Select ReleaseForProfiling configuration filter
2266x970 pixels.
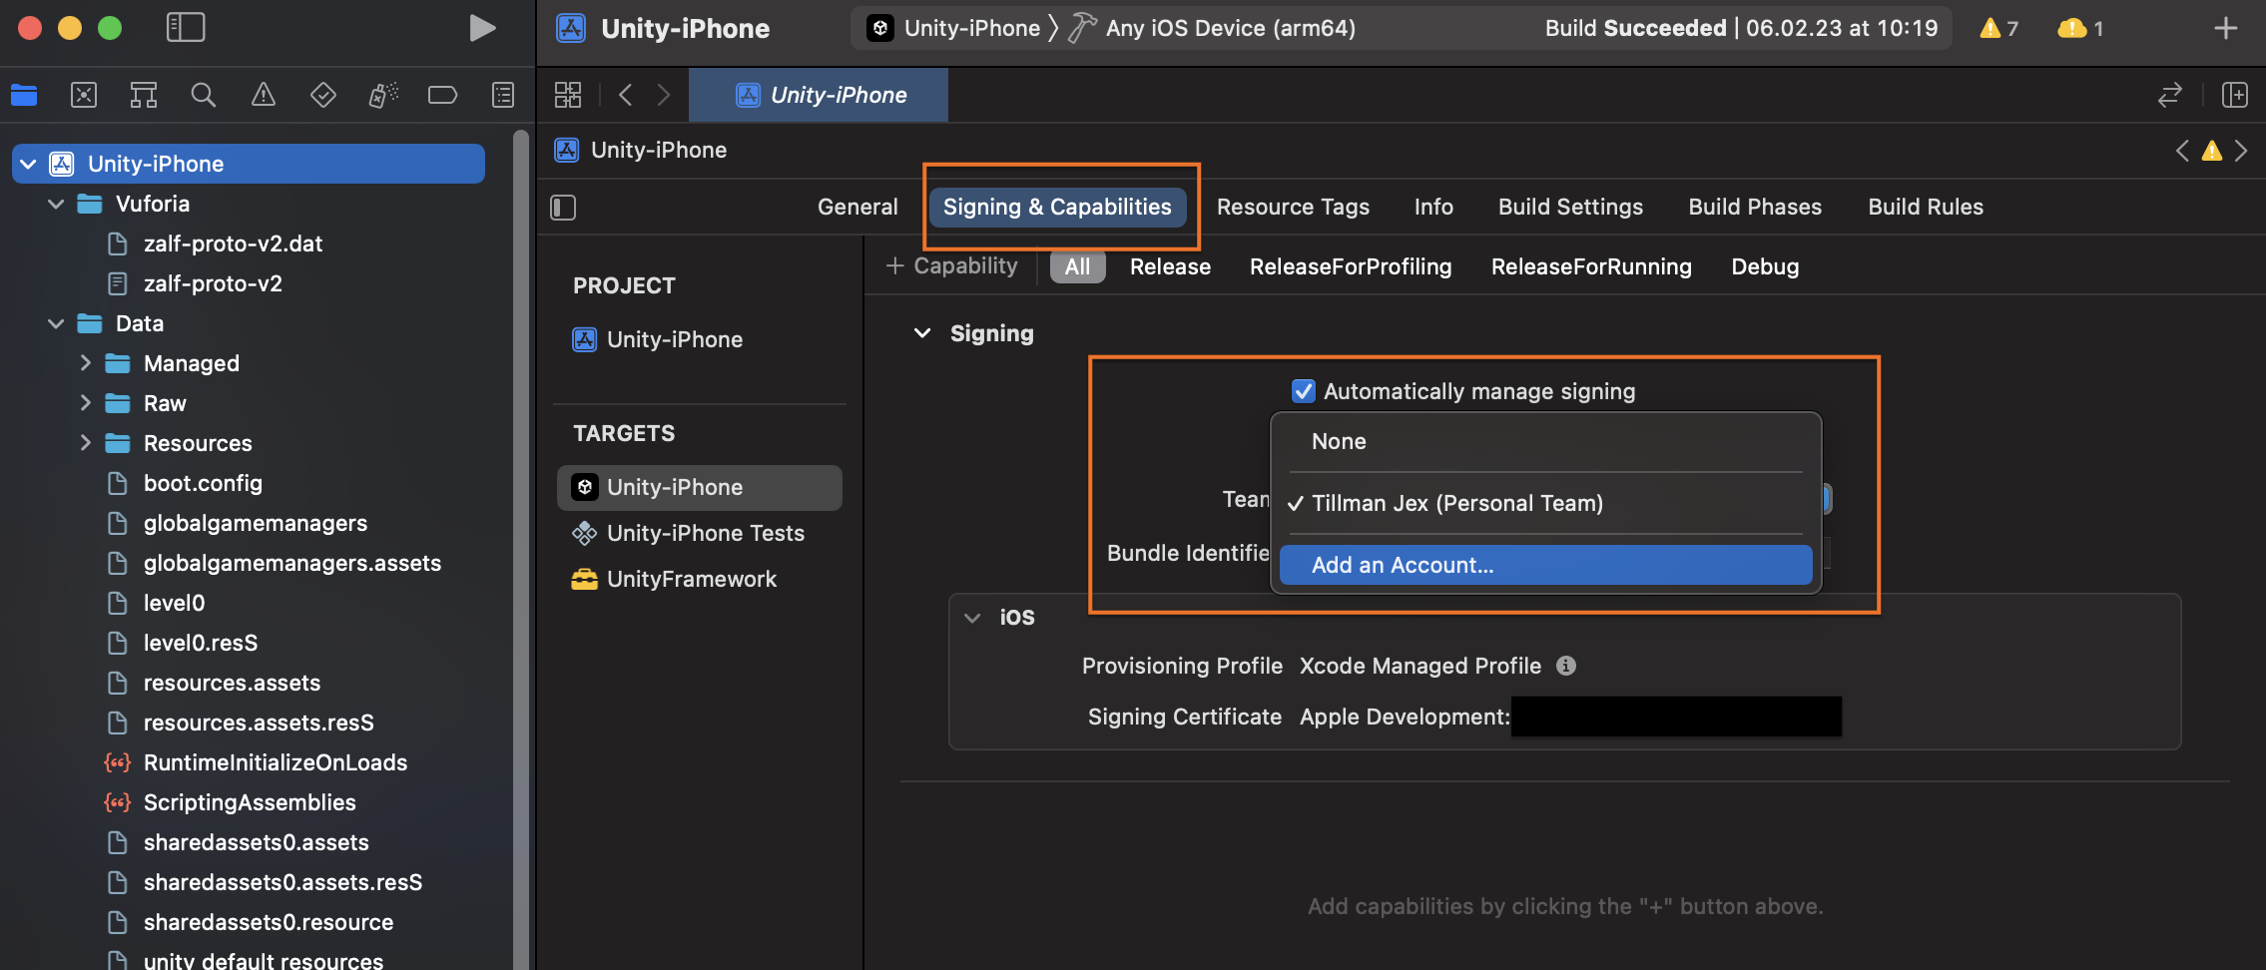[1351, 266]
